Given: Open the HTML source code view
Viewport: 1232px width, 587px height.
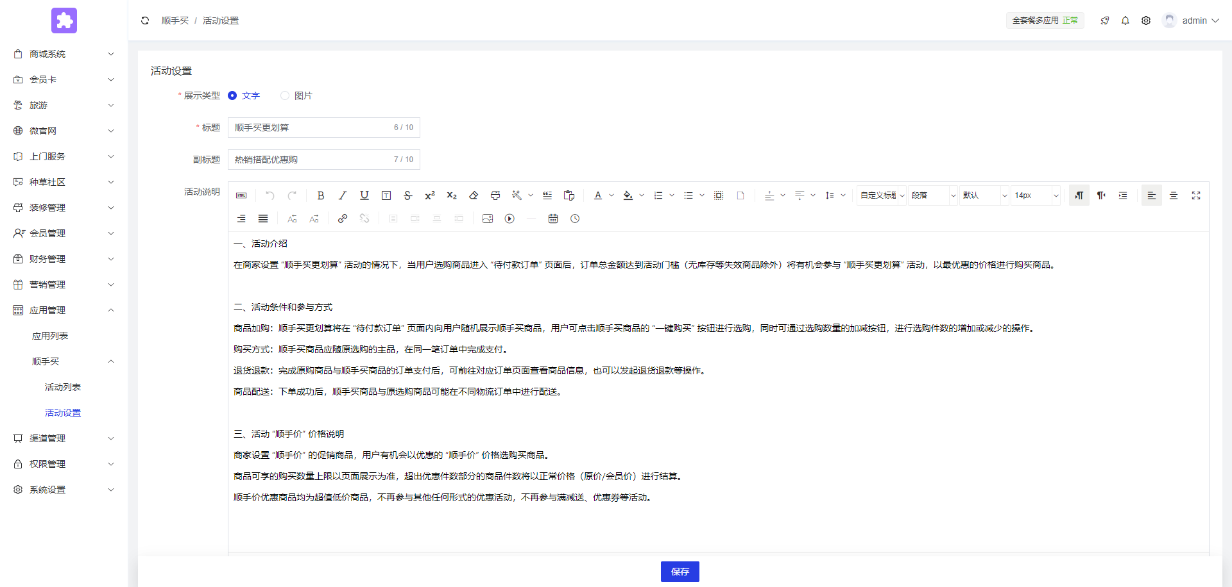Looking at the screenshot, I should [x=241, y=195].
